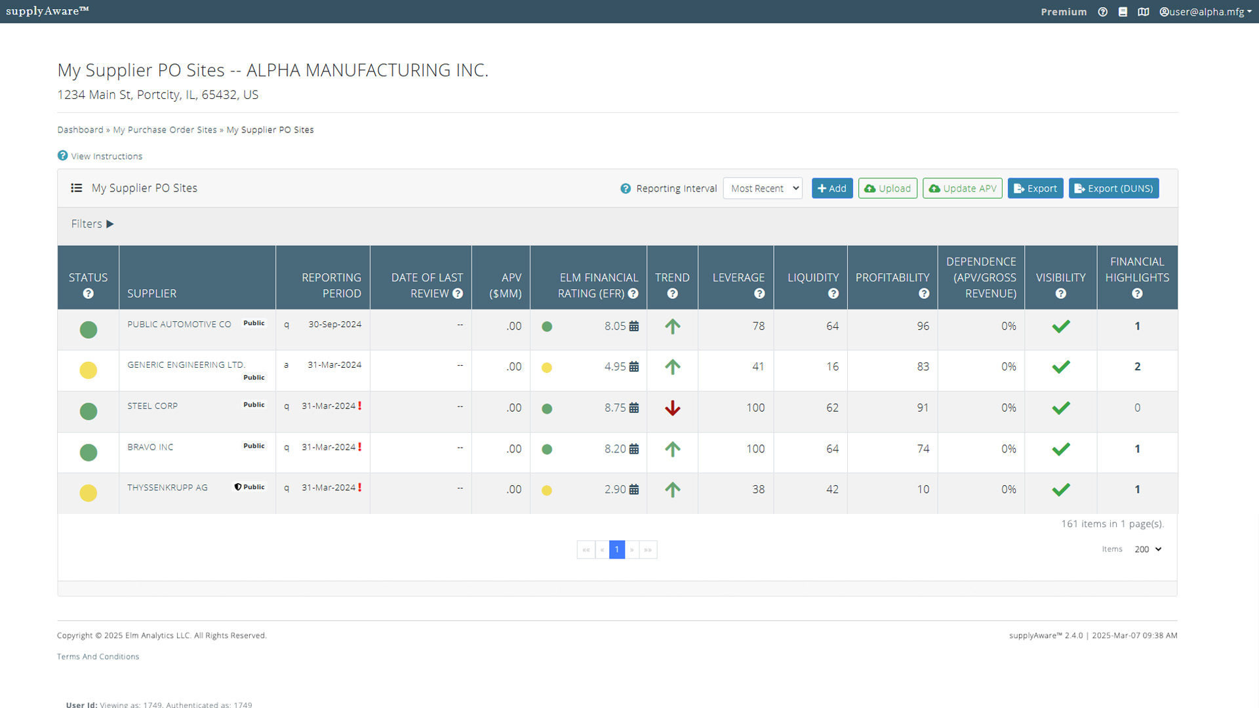Click the help icon next to Reporting Interval

[625, 188]
